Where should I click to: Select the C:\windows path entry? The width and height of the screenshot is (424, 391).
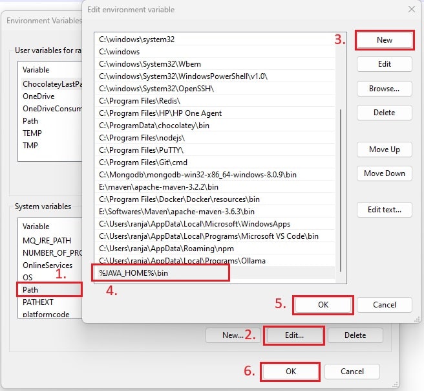pyautogui.click(x=215, y=52)
